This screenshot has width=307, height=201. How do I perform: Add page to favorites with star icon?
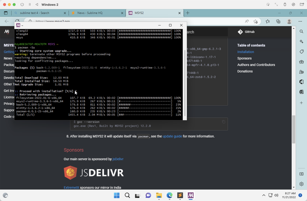(255, 21)
